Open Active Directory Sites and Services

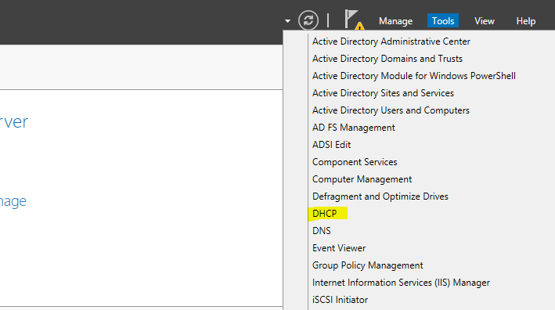tap(383, 93)
